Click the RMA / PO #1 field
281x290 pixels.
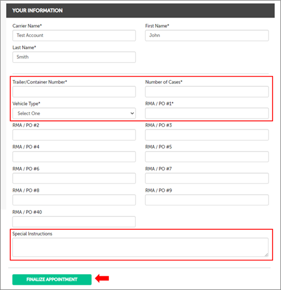pyautogui.click(x=207, y=114)
